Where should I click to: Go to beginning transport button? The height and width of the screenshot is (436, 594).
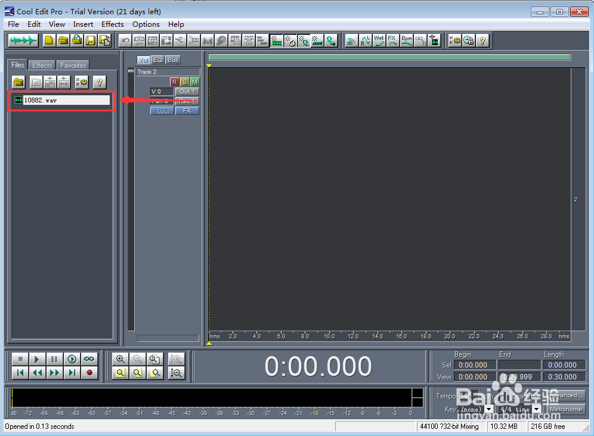[x=20, y=373]
